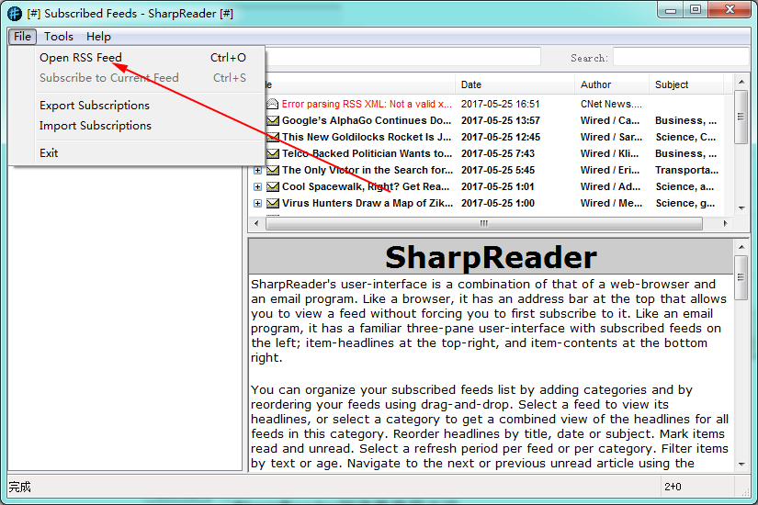Expand the 'The Only Victor in the Search' item
Screen dimensions: 758x505
[257, 170]
